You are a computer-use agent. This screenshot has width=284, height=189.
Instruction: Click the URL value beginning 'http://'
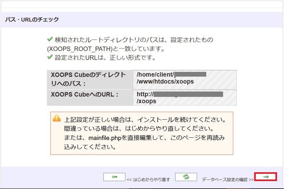(185, 98)
